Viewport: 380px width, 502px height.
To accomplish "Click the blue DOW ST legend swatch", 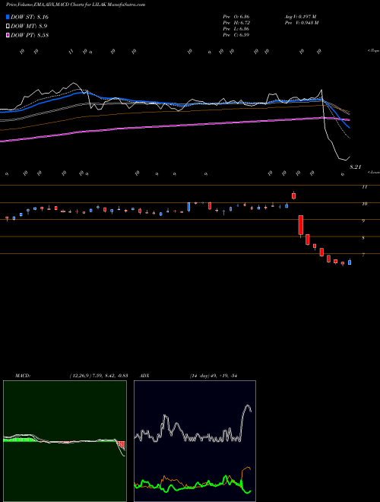I will click(8, 17).
